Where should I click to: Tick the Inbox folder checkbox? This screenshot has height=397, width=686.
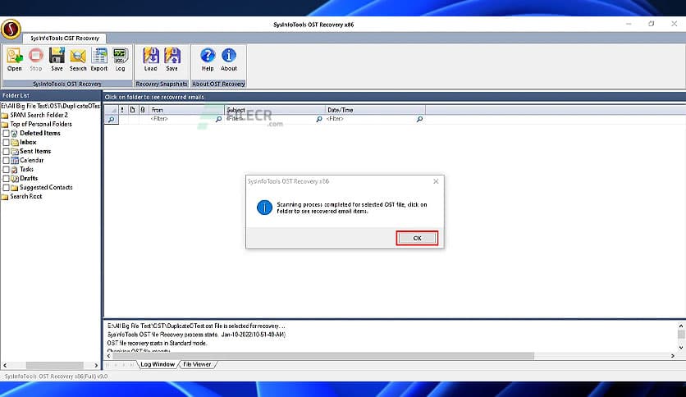[6, 142]
